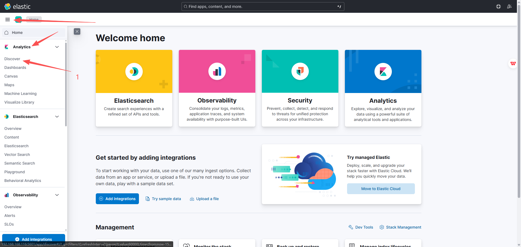This screenshot has width=521, height=247.
Task: Open Observability Overview in sidebar
Action: click(13, 207)
